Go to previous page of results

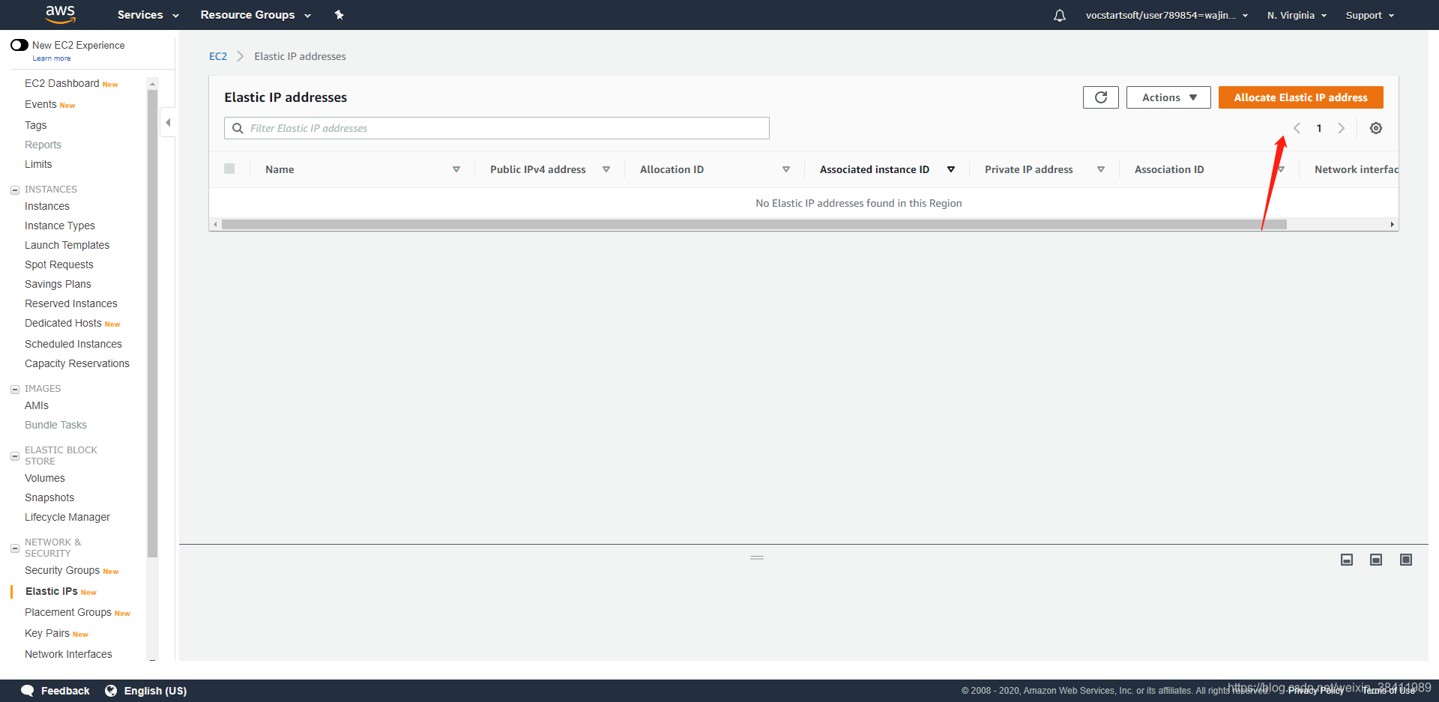[x=1297, y=128]
